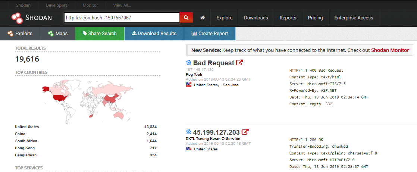Follow the Shodan Monitor link
The height and width of the screenshot is (172, 417).
[390, 50]
